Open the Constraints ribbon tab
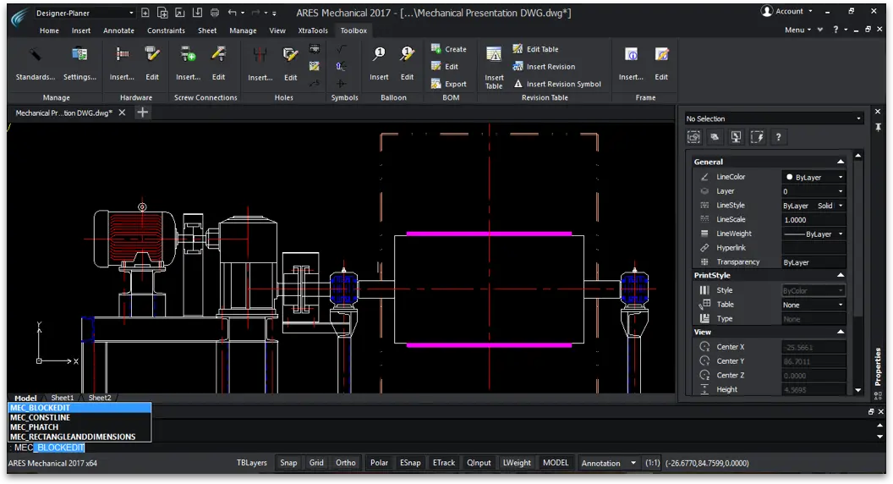This screenshot has width=893, height=484. pyautogui.click(x=166, y=30)
